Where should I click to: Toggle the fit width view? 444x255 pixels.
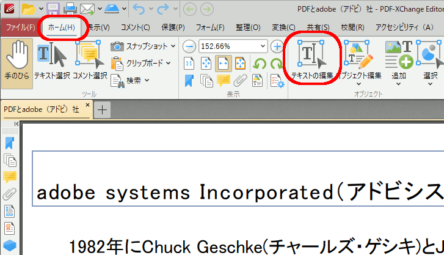coord(223,64)
